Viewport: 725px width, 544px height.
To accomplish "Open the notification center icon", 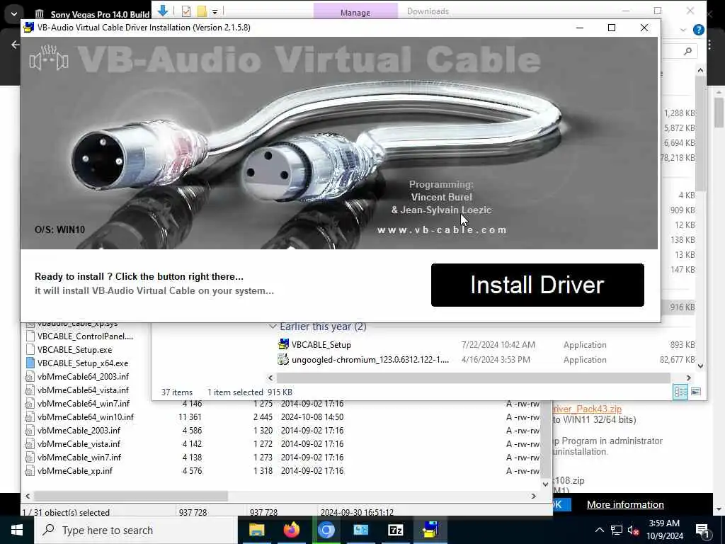I will coord(703,531).
